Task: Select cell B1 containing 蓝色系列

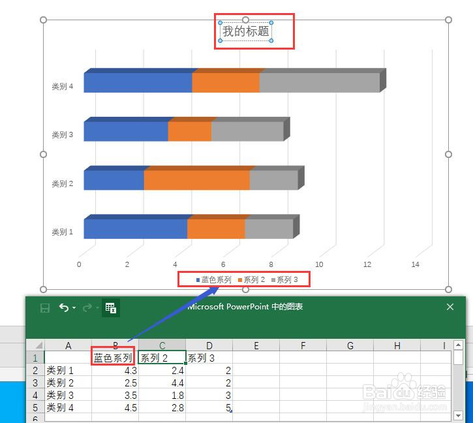Action: 115,358
